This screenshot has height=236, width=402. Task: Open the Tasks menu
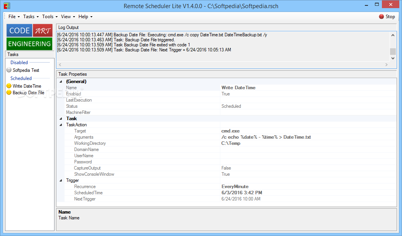click(31, 16)
